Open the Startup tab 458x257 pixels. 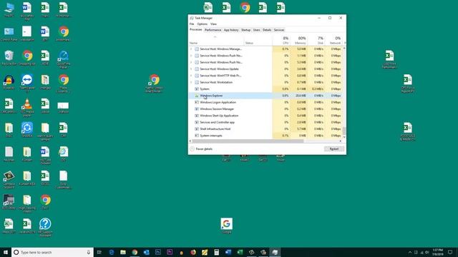pos(245,30)
